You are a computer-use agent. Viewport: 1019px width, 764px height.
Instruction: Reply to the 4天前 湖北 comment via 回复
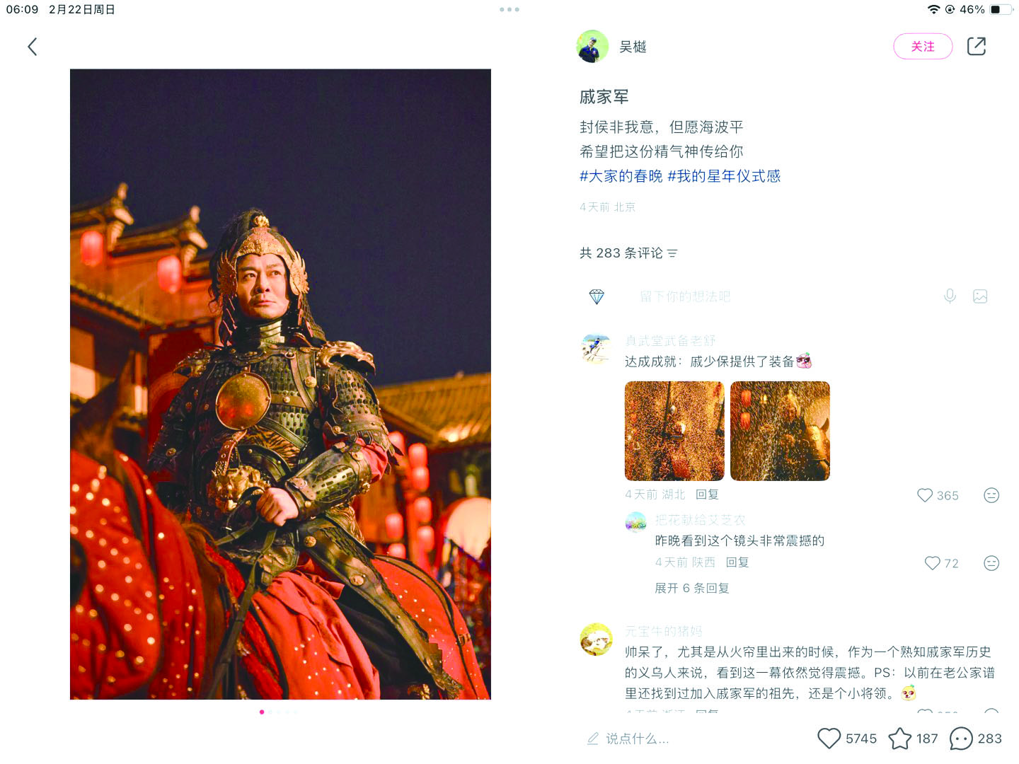click(707, 494)
